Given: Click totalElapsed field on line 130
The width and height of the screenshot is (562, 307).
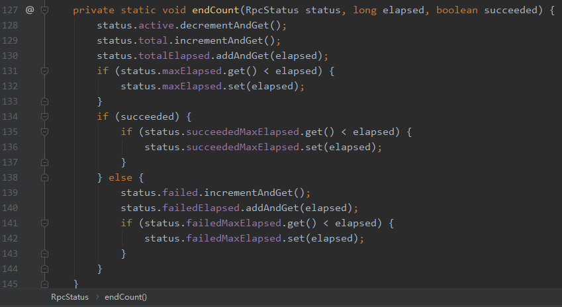Looking at the screenshot, I should (x=174, y=56).
